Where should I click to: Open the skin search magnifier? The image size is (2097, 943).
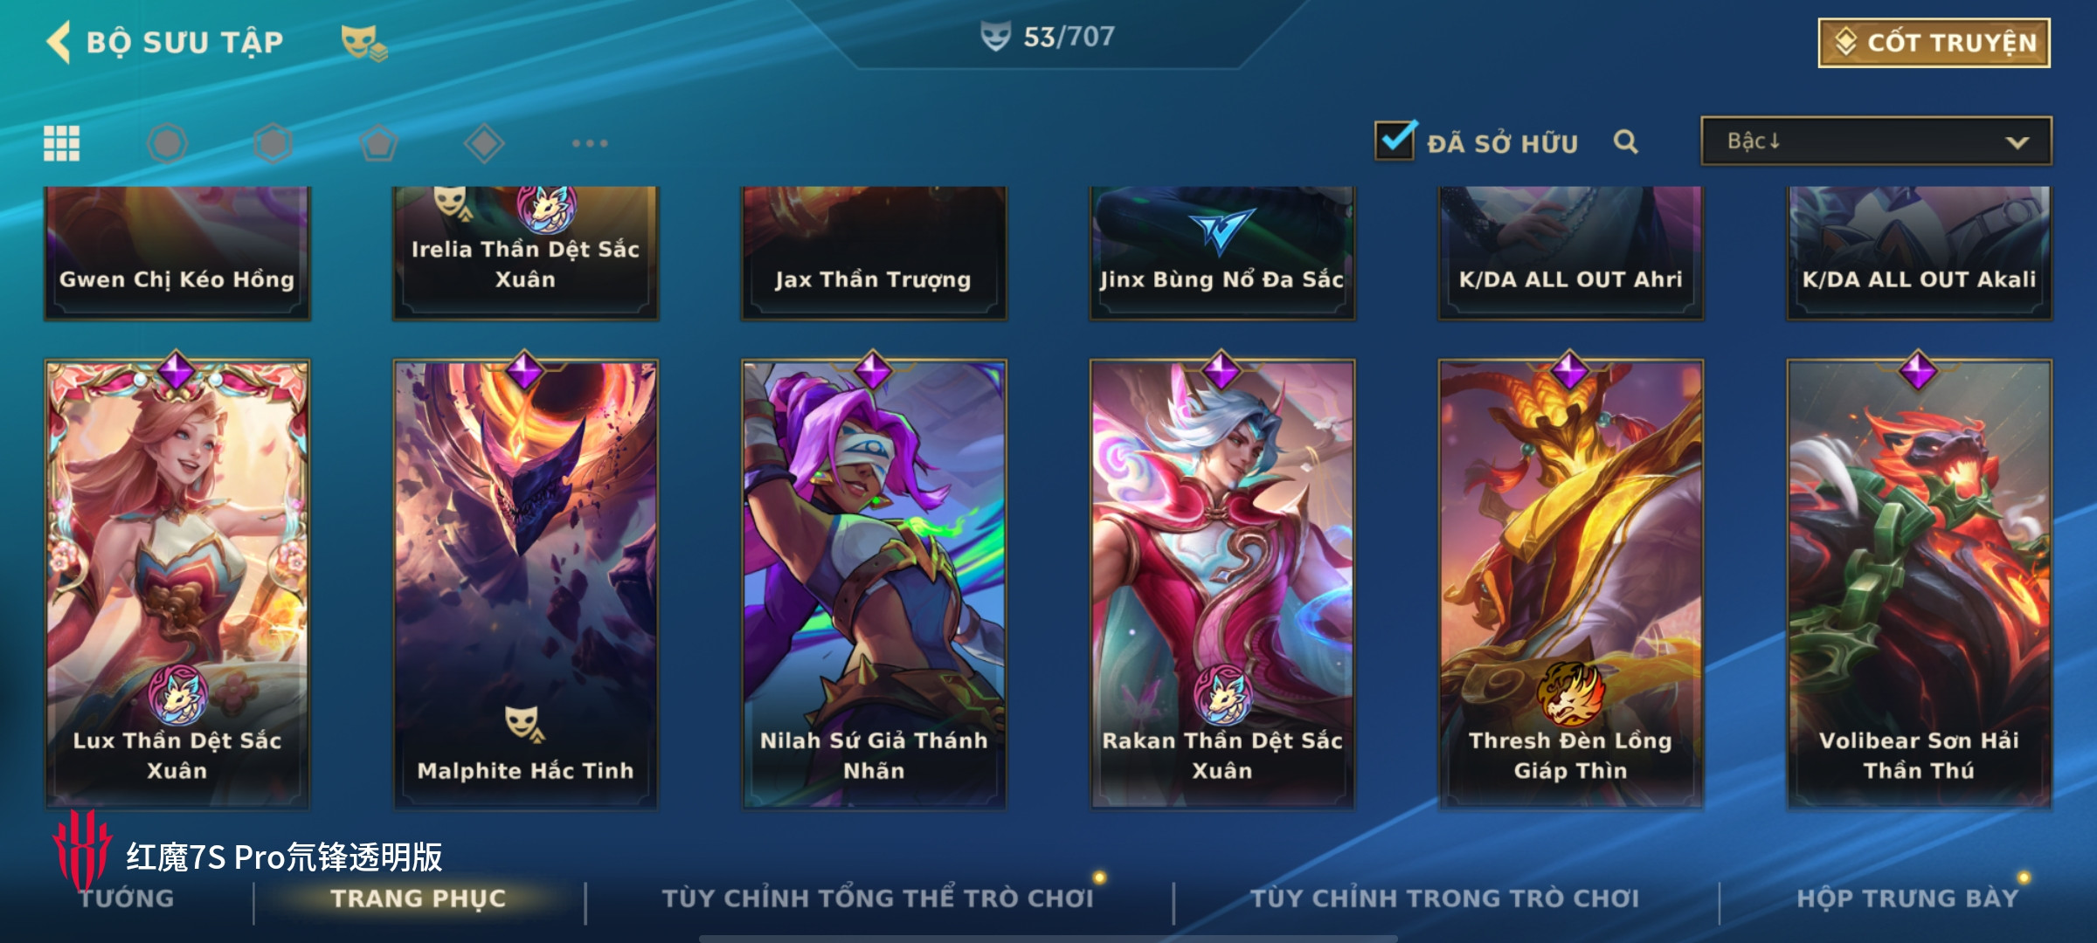(x=1625, y=142)
